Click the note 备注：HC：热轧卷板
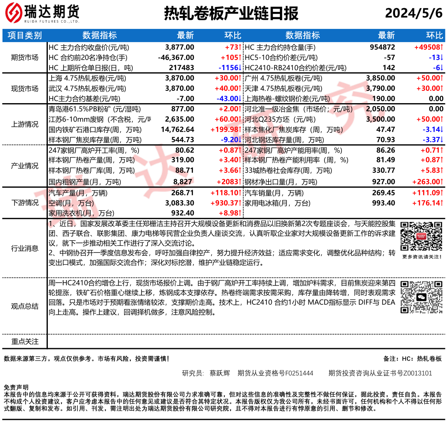The height and width of the screenshot is (422, 447). pyautogui.click(x=413, y=359)
